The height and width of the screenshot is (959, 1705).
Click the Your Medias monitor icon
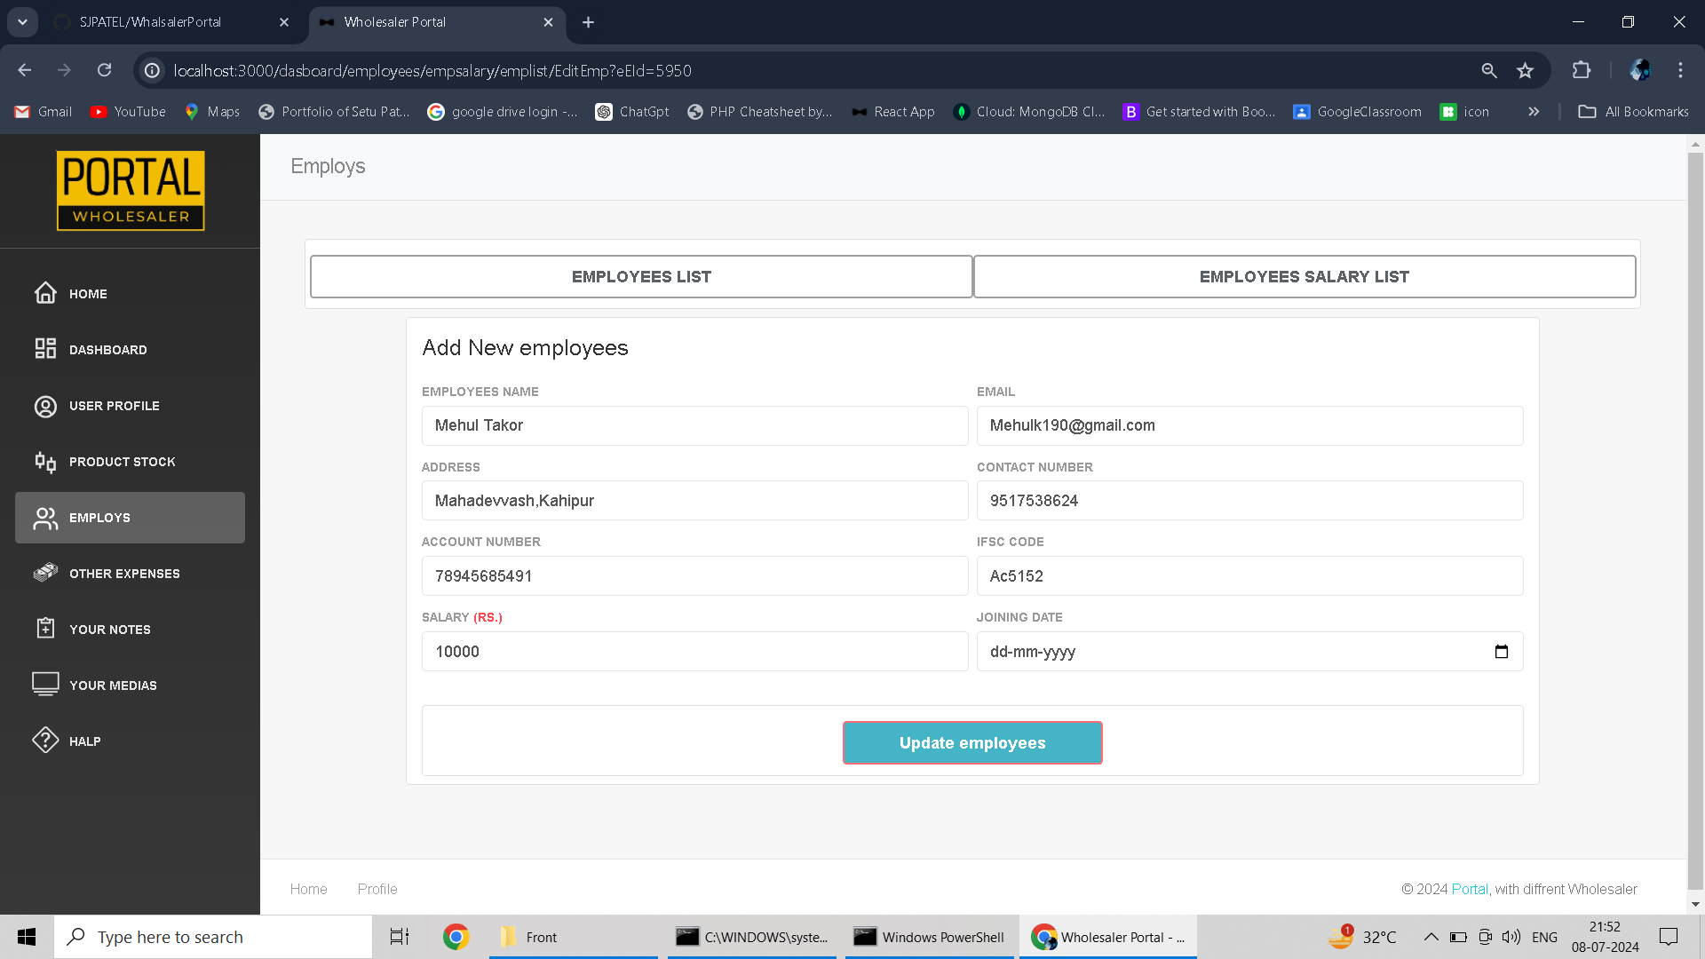click(x=45, y=684)
